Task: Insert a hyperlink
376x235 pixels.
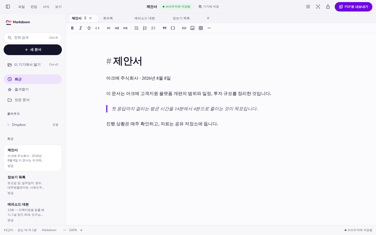Action: [184, 28]
